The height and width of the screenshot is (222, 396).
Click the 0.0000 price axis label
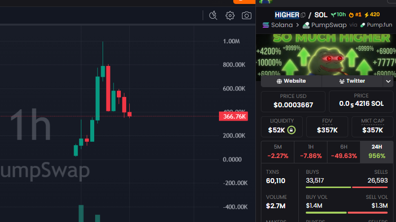[x=232, y=159]
